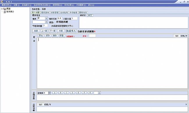The height and width of the screenshot is (113, 189).
Task: Jump to last question with 末题
Action: [61, 31]
